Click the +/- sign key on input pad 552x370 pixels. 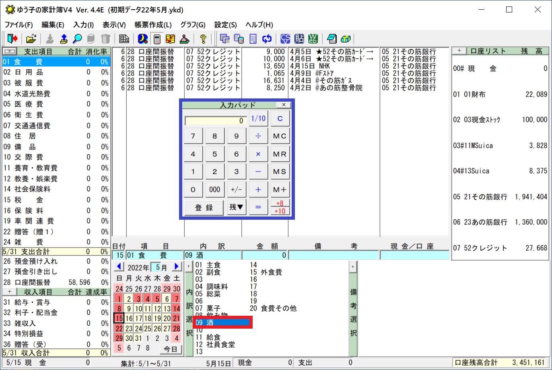click(x=237, y=190)
